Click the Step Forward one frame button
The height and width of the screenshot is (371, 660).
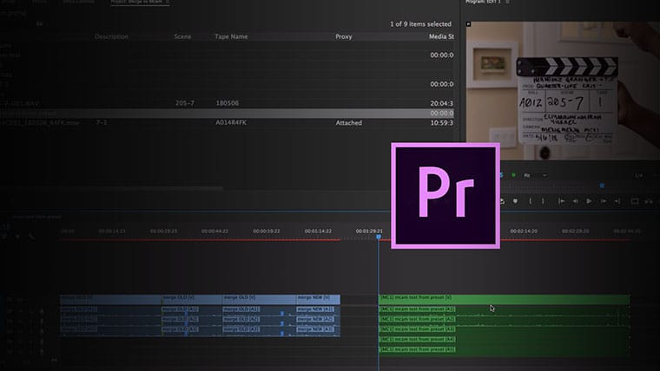point(604,201)
